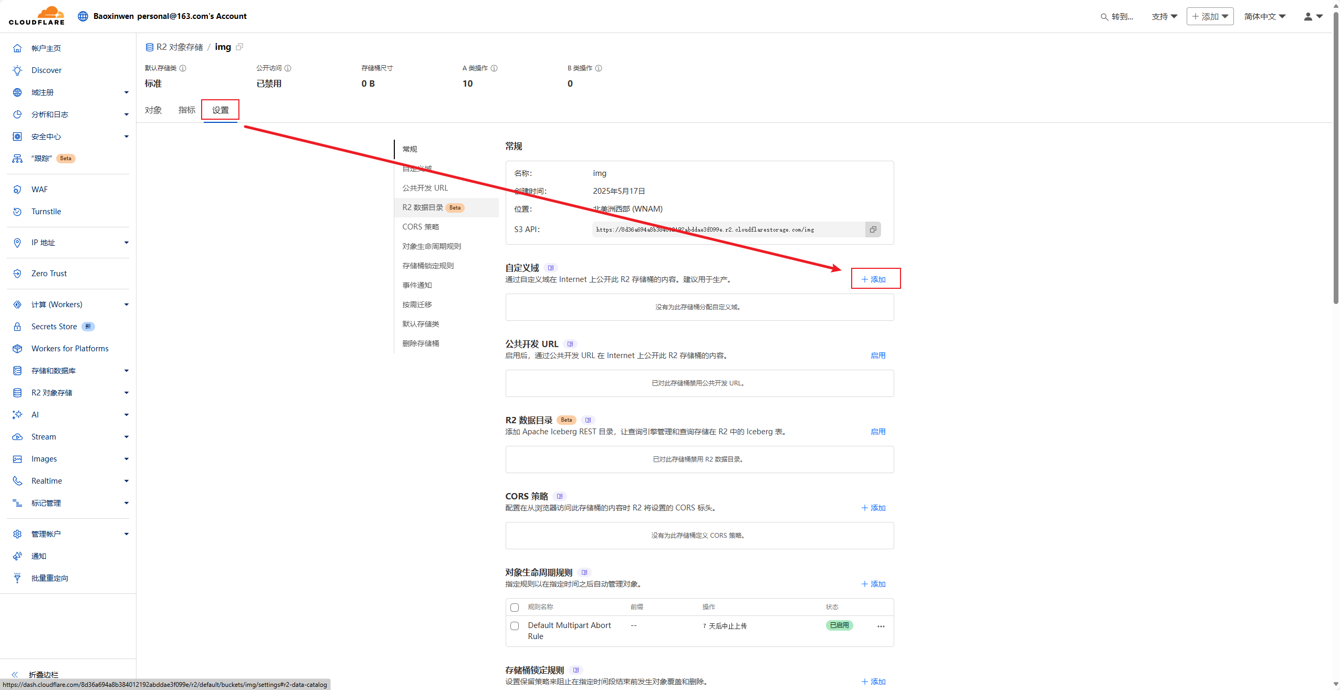Click info icon next to A 类操作
Viewport: 1340px width, 690px height.
click(x=494, y=68)
